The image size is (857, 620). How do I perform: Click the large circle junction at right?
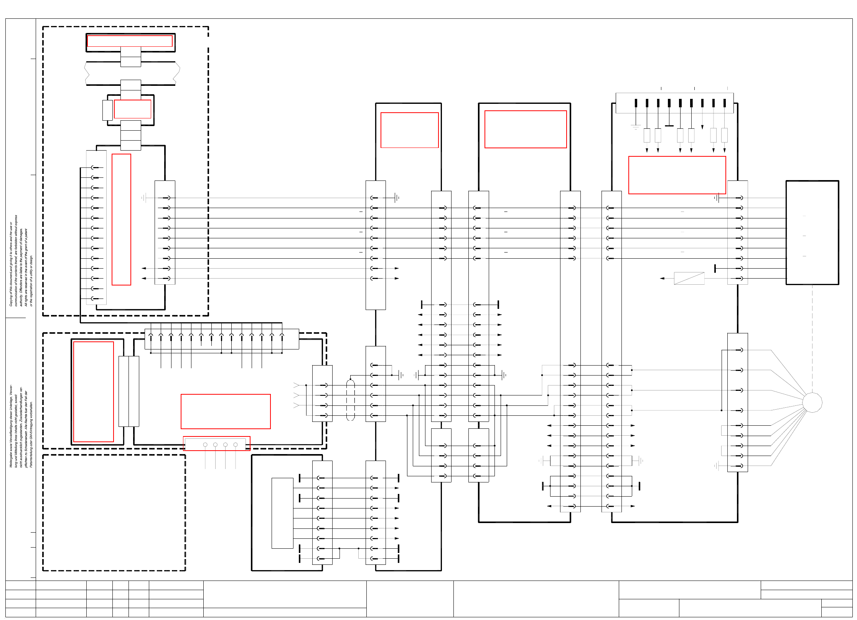812,402
